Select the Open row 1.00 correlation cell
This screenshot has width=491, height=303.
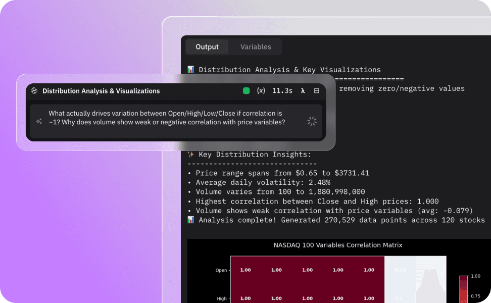(x=245, y=270)
